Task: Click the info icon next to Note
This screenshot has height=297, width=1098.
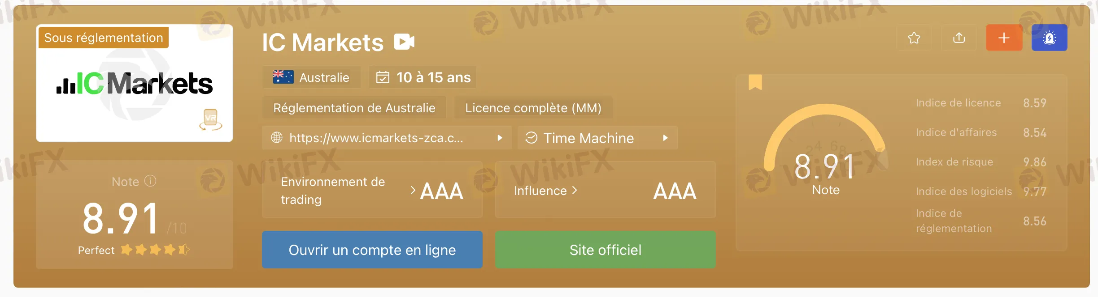Action: [150, 181]
